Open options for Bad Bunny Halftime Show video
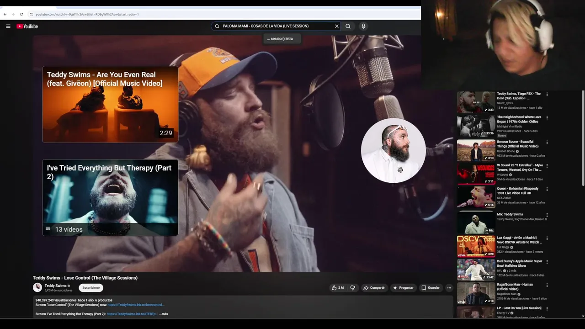The width and height of the screenshot is (585, 329). [547, 262]
